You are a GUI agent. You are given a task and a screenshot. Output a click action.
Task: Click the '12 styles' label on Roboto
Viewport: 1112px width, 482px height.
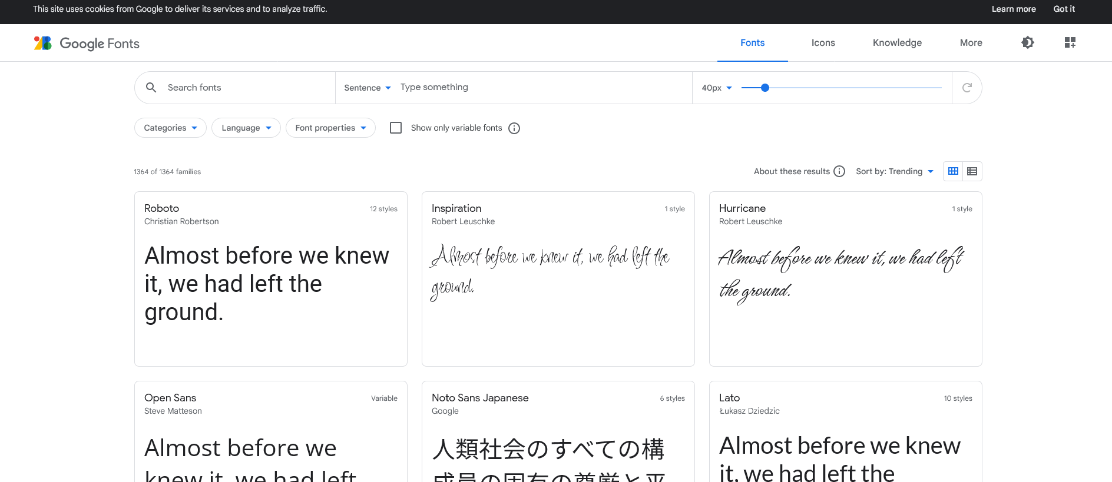383,209
